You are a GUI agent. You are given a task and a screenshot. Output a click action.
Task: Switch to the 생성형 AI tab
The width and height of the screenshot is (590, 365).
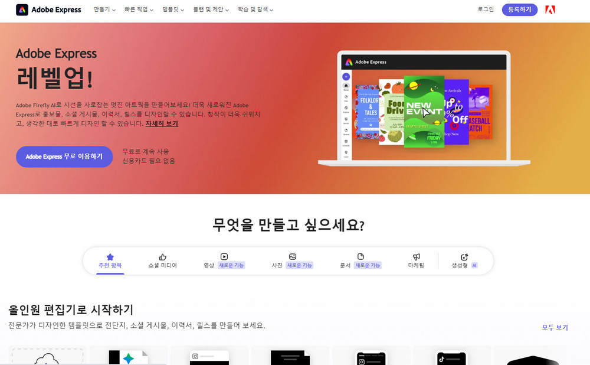pyautogui.click(x=464, y=261)
